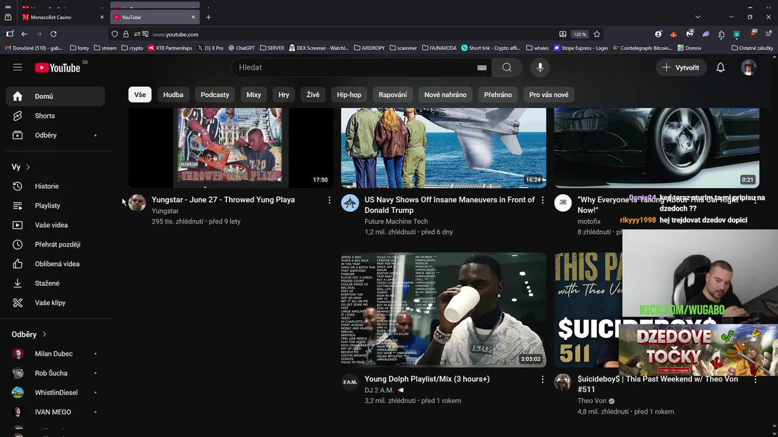Viewport: 778px width, 437px height.
Task: Open a new browser tab
Action: point(208,17)
